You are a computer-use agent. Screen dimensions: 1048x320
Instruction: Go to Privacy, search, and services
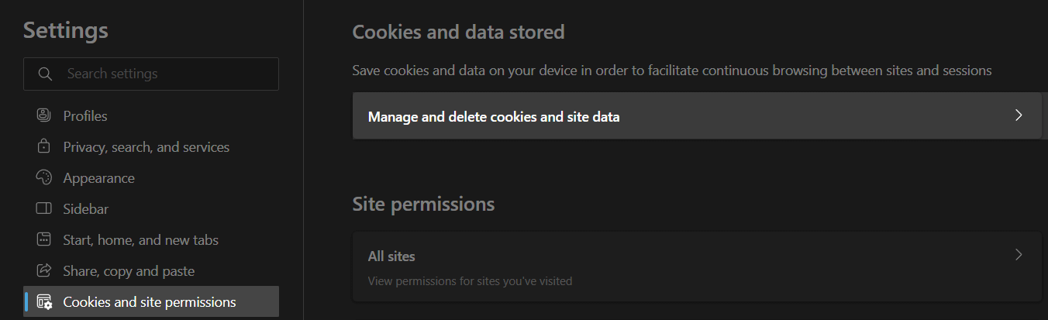click(x=146, y=147)
